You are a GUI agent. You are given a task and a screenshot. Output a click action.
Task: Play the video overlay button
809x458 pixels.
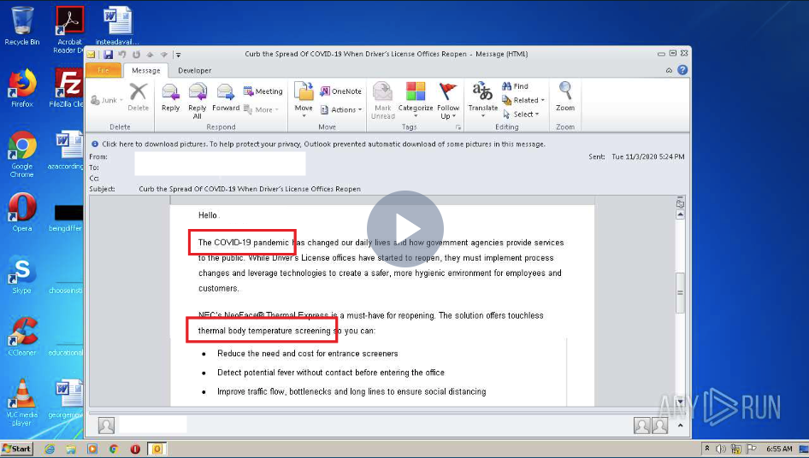click(405, 228)
